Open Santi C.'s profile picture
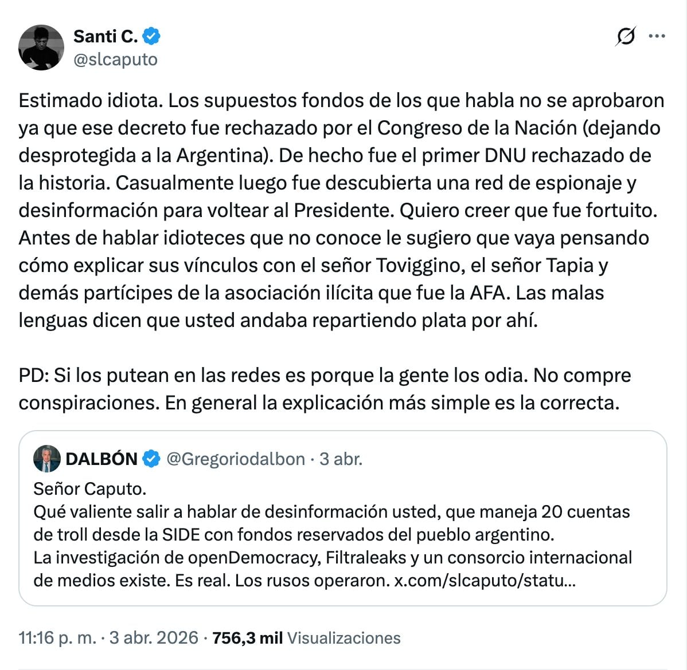The width and height of the screenshot is (687, 670). (41, 47)
